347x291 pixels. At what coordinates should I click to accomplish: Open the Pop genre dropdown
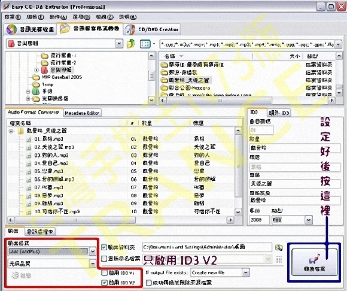point(309,220)
